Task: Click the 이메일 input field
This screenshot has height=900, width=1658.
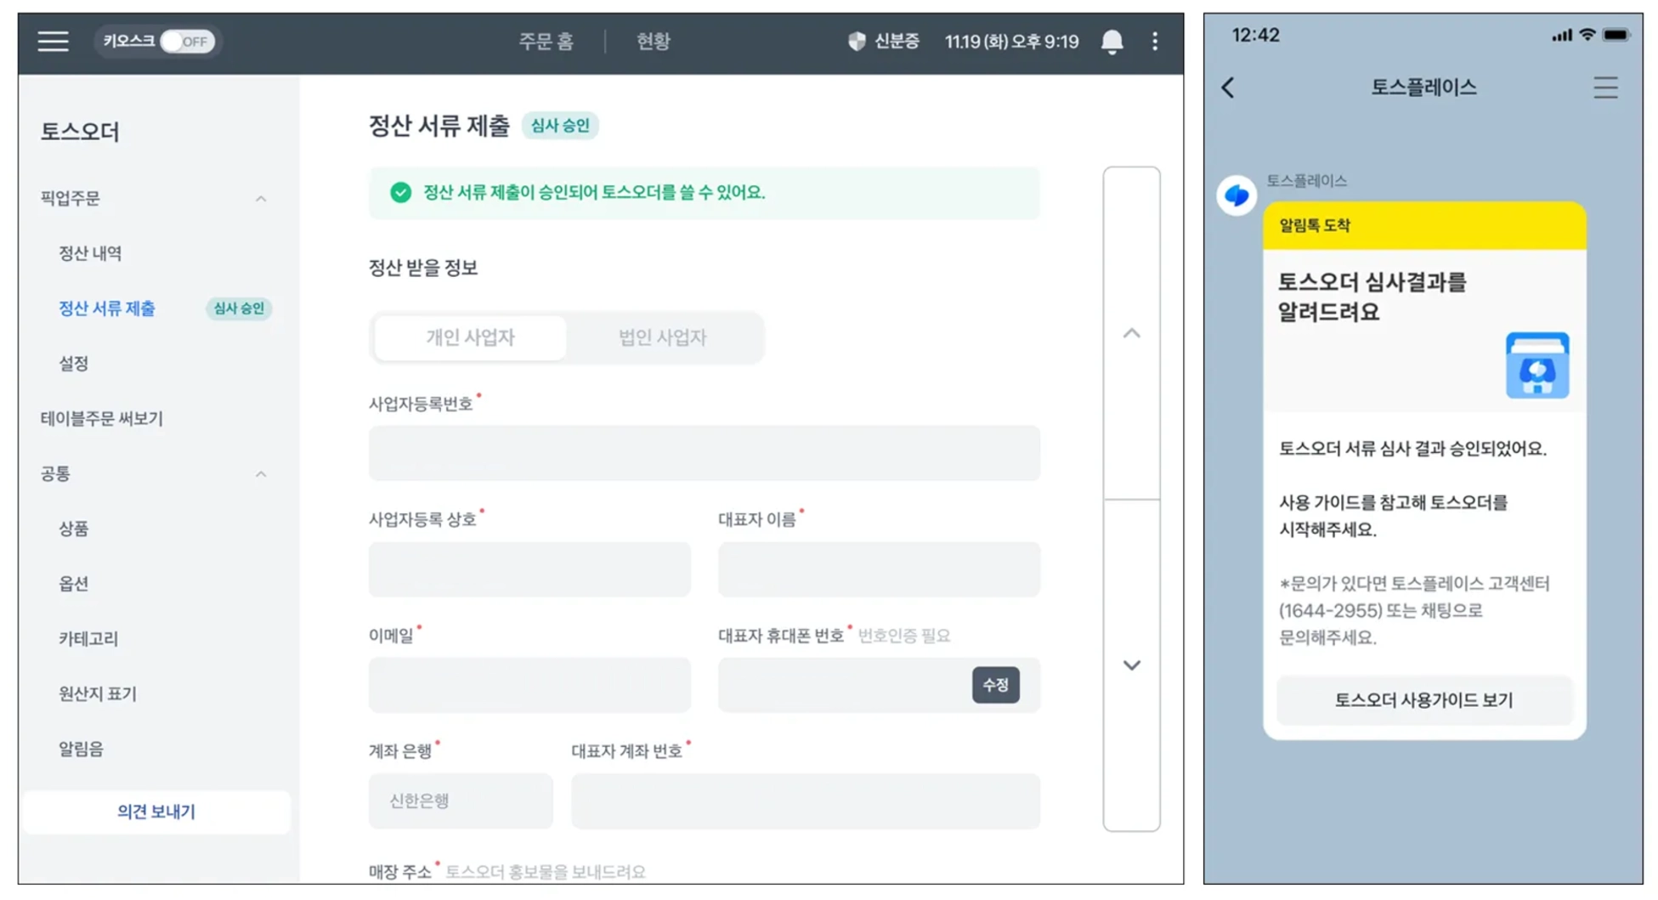Action: (x=529, y=685)
